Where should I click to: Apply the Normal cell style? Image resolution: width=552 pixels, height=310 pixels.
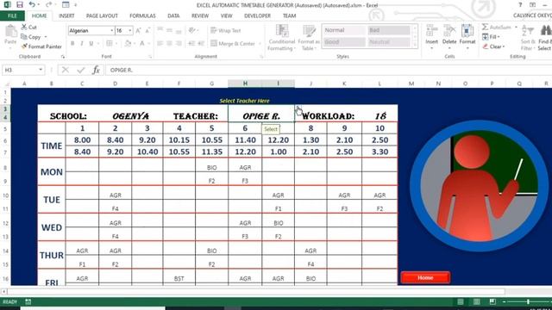coord(344,30)
